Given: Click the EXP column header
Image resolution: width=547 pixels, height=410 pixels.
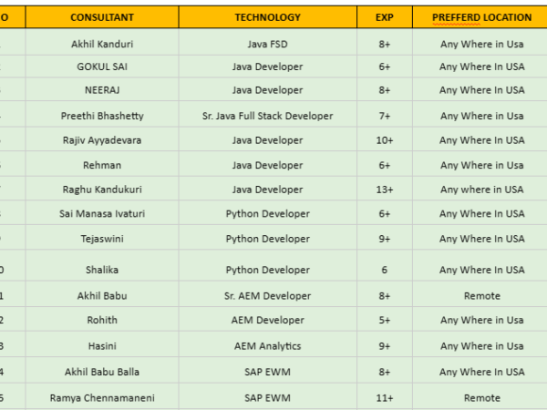Looking at the screenshot, I should tap(385, 17).
